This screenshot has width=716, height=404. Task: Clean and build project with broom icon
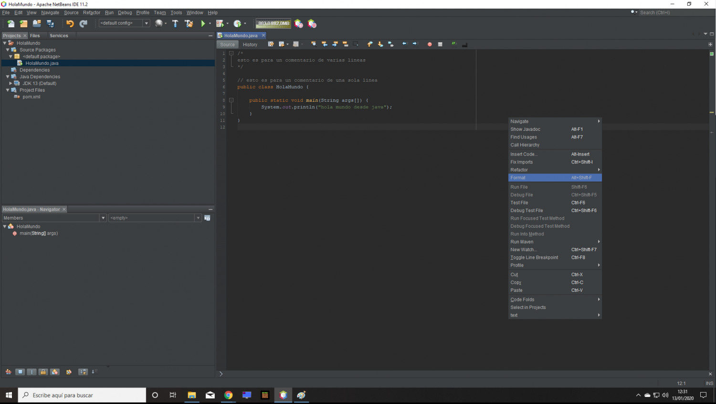(189, 23)
